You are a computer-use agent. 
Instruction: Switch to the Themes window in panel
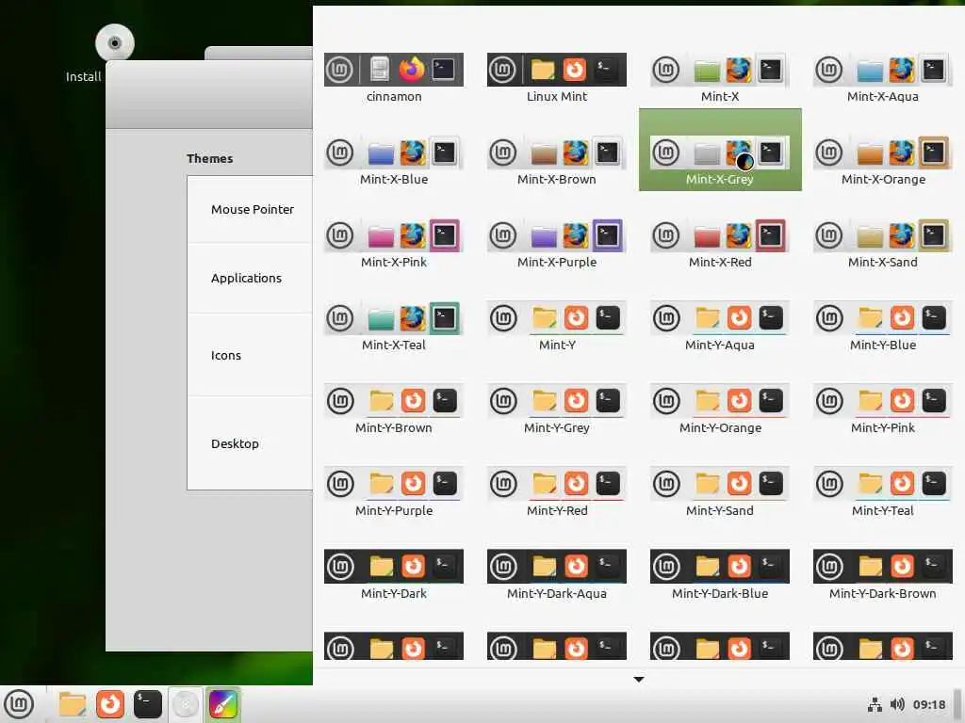click(x=222, y=704)
